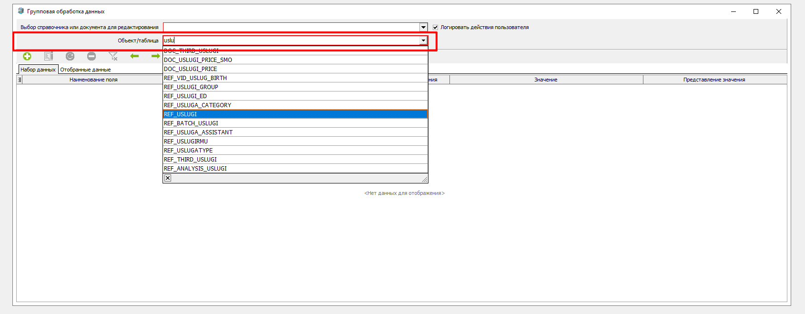Image resolution: width=805 pixels, height=314 pixels.
Task: Select REF_USLUGIRMU from the list
Action: 296,142
